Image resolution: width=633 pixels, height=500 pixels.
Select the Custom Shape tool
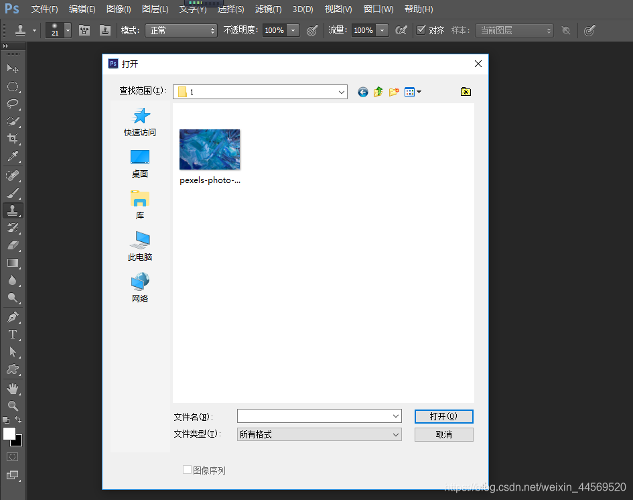coord(13,369)
